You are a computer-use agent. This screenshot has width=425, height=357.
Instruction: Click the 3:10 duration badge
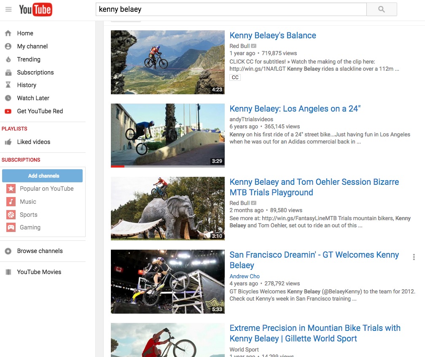(217, 236)
